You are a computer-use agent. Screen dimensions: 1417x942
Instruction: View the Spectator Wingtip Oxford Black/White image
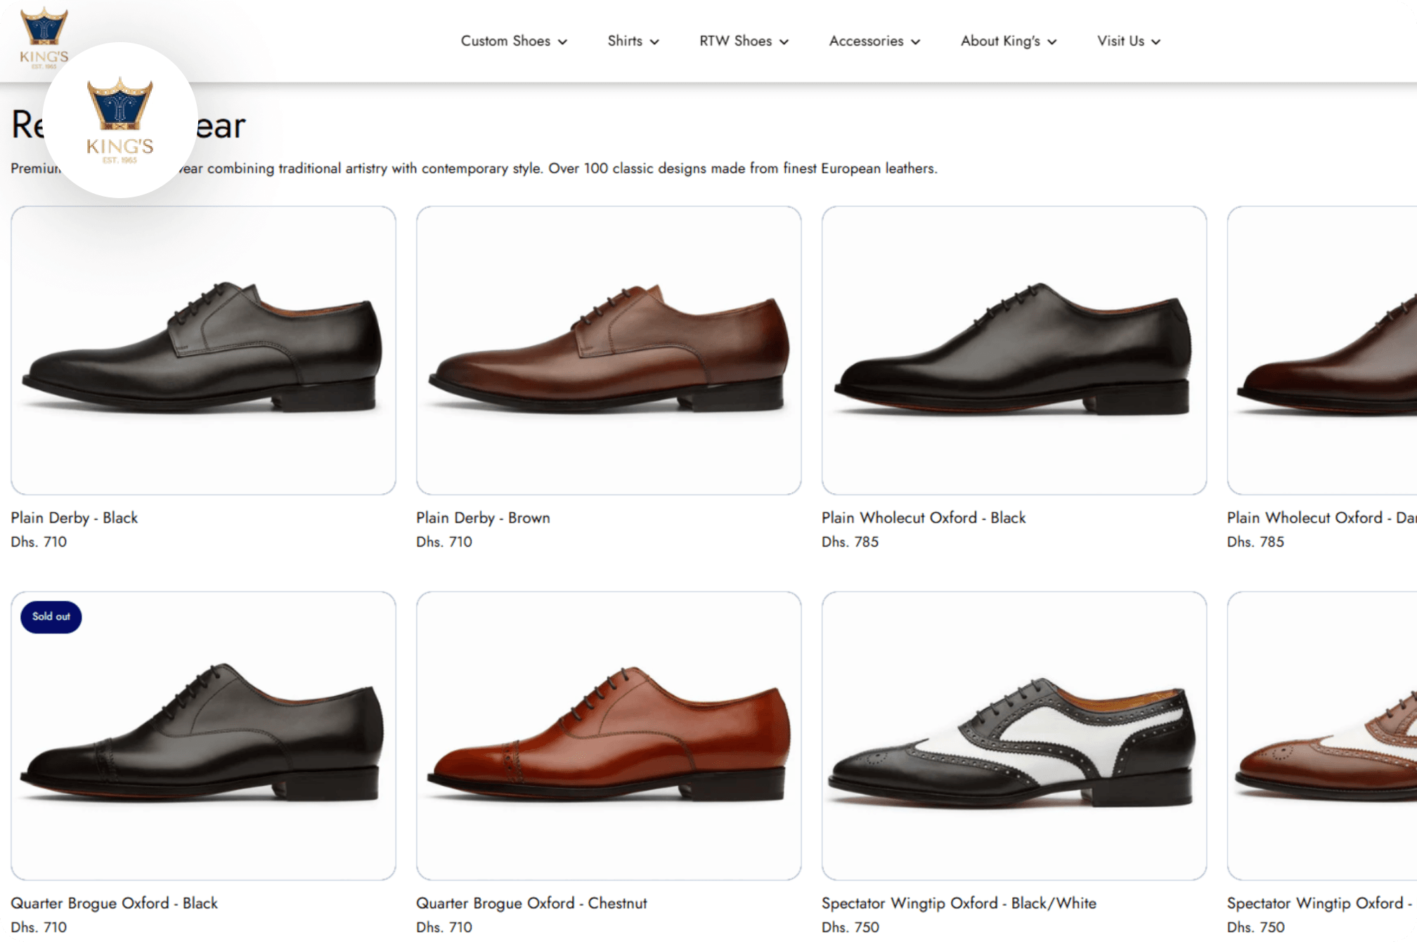tap(1014, 735)
